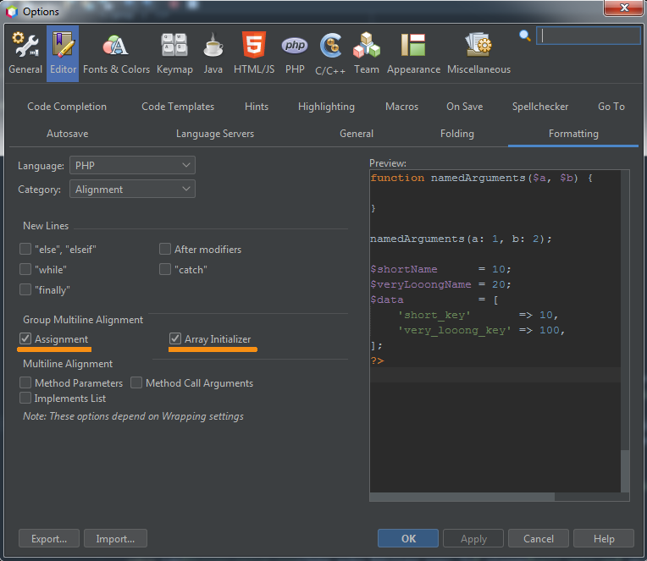
Task: Open the On Save tab
Action: click(464, 107)
